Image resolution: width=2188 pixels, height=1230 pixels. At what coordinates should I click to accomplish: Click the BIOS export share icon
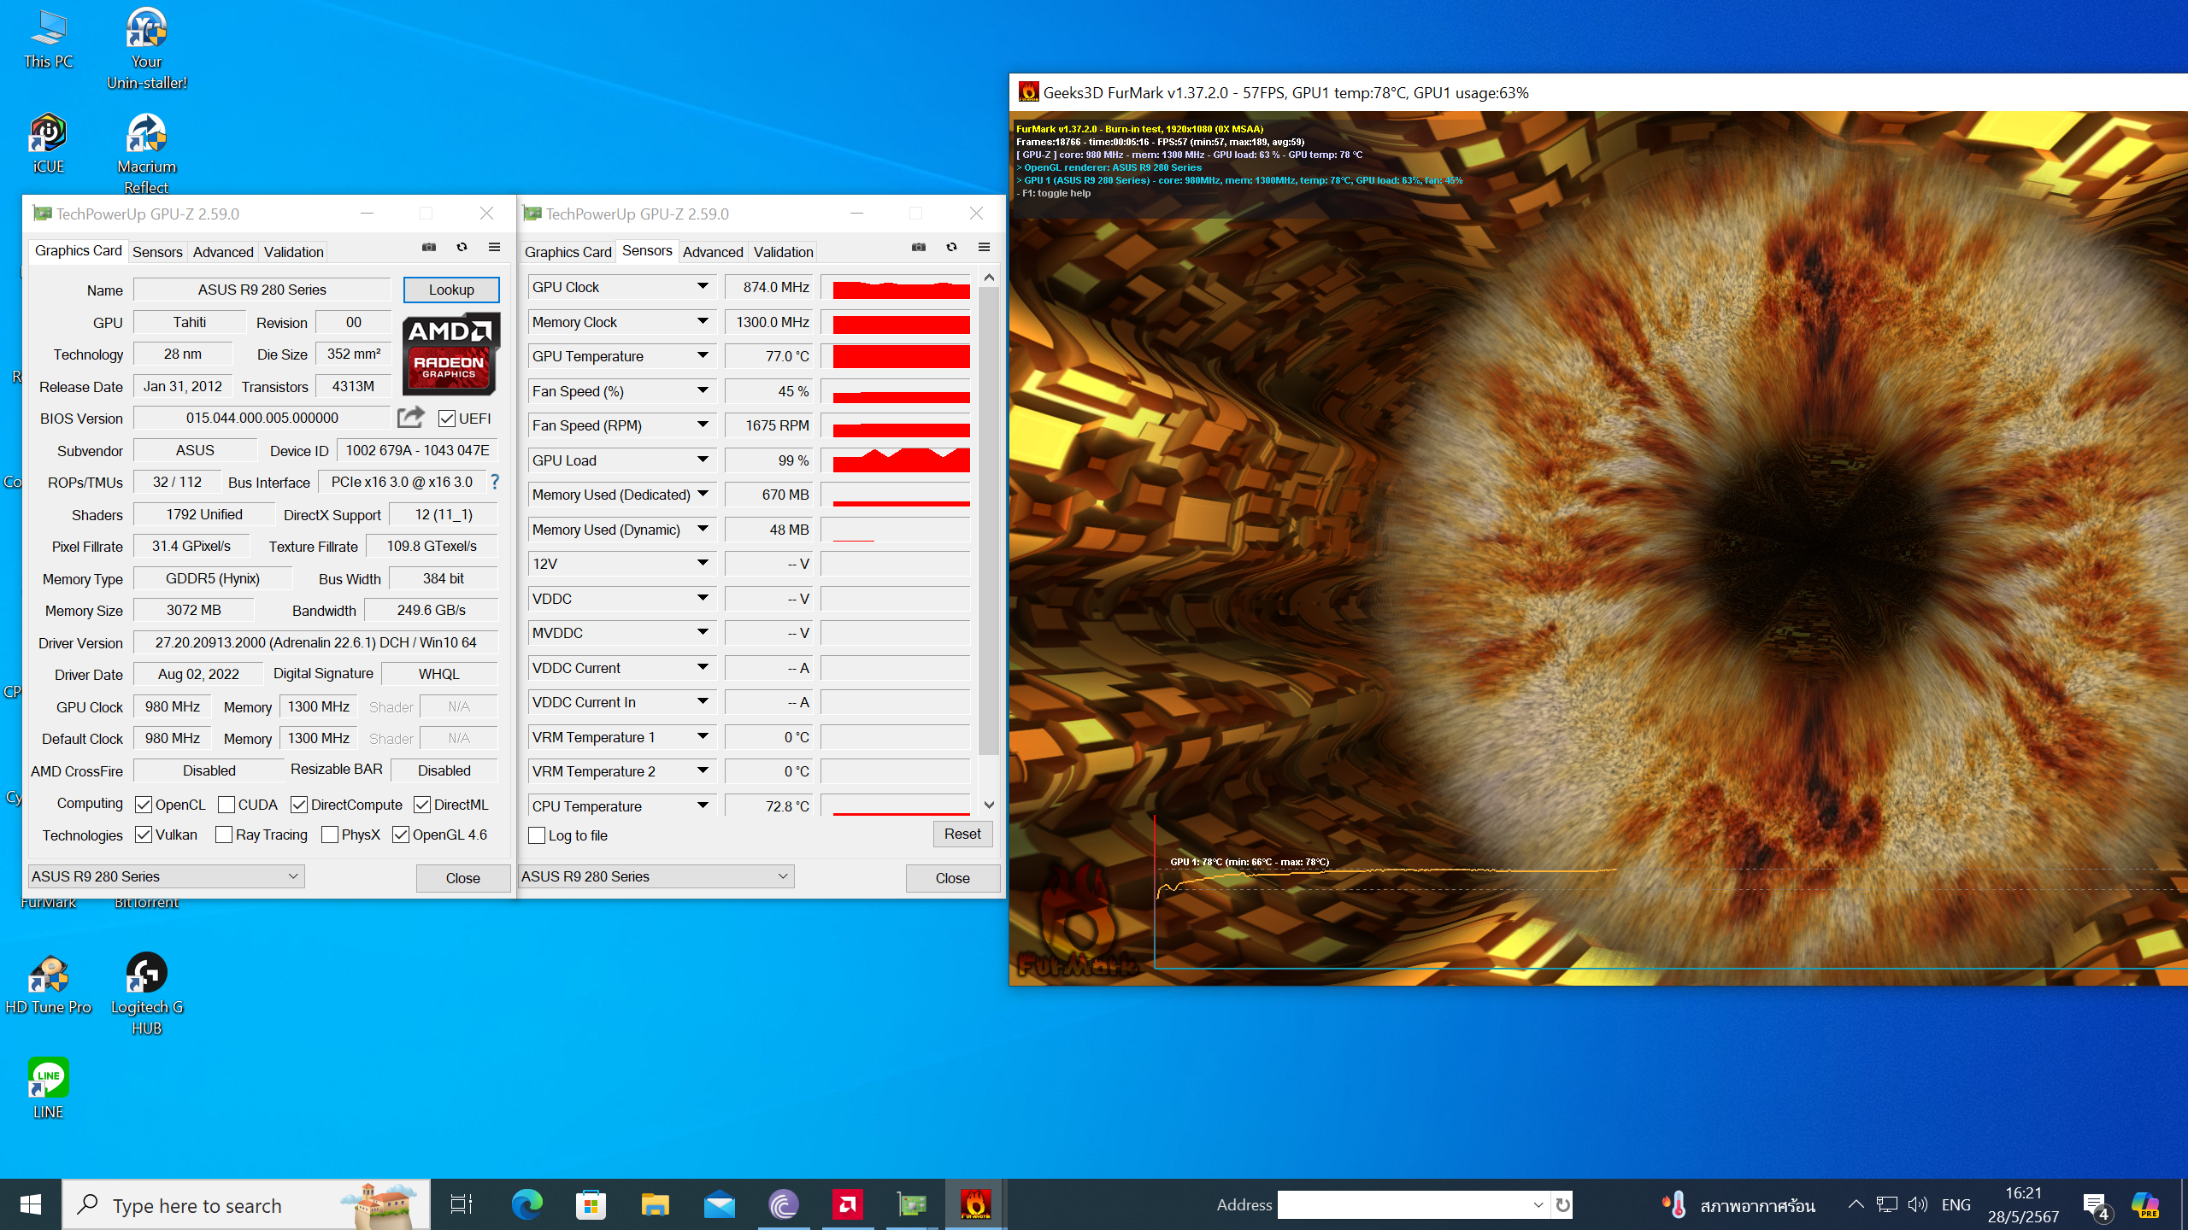(x=410, y=418)
